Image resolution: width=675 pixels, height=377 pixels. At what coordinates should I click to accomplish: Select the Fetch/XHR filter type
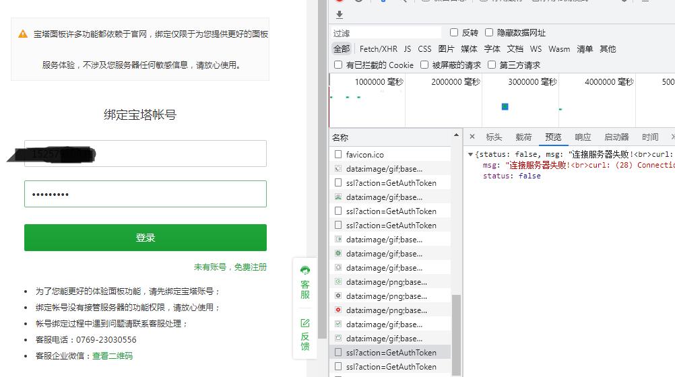[379, 49]
